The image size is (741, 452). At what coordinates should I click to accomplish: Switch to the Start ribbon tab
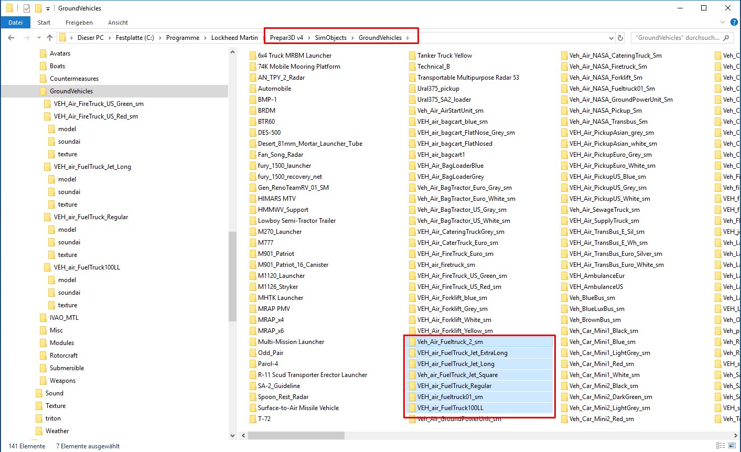[44, 23]
